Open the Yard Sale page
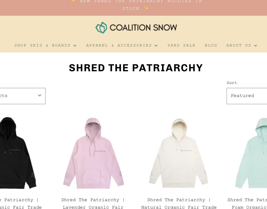The width and height of the screenshot is (267, 209). (x=181, y=45)
